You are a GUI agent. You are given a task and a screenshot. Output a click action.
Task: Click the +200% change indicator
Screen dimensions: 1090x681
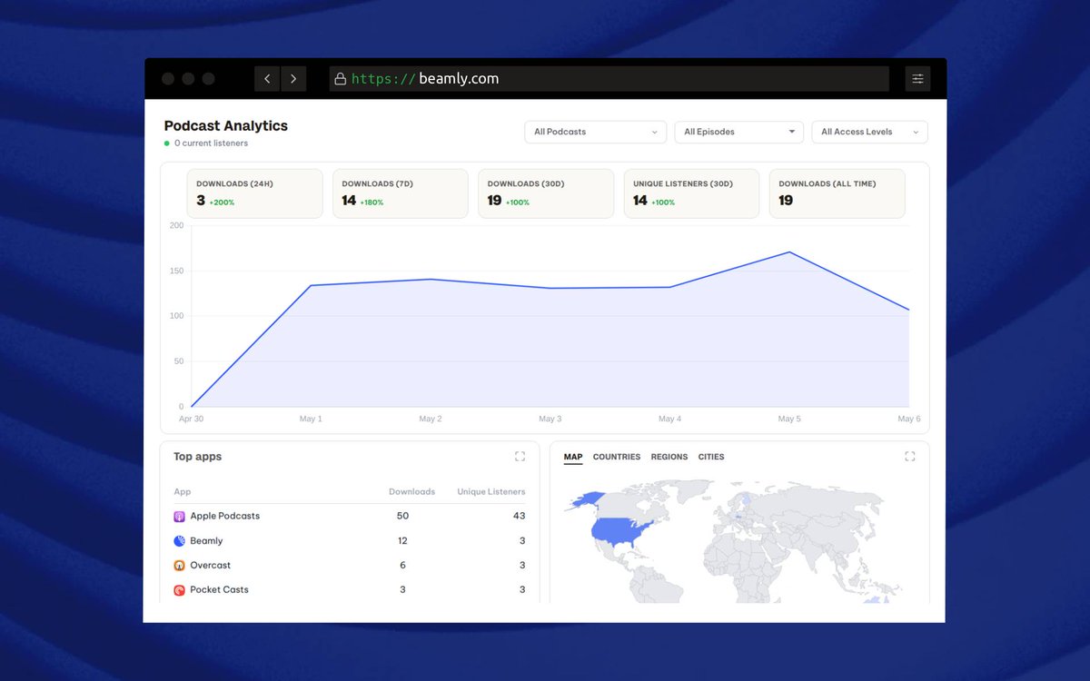pyautogui.click(x=222, y=202)
